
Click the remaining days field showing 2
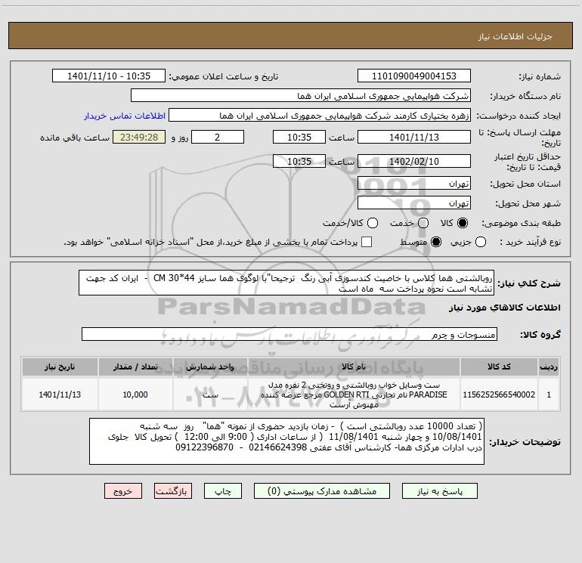(218, 137)
